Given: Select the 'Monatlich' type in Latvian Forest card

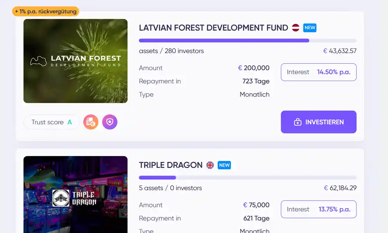Looking at the screenshot, I should coord(255,94).
